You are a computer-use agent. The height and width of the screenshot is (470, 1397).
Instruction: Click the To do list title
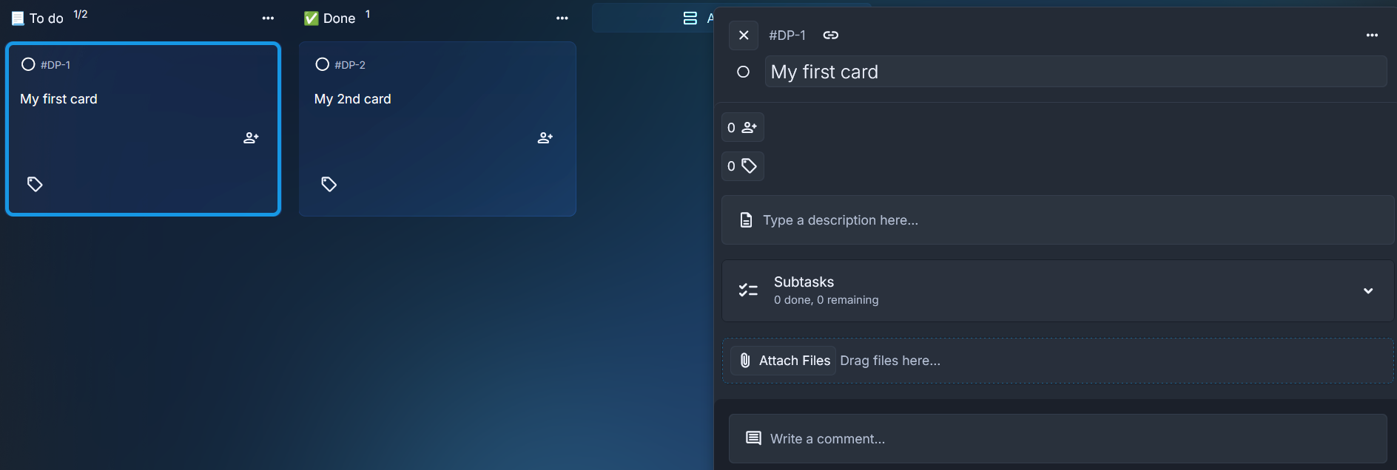[x=46, y=18]
